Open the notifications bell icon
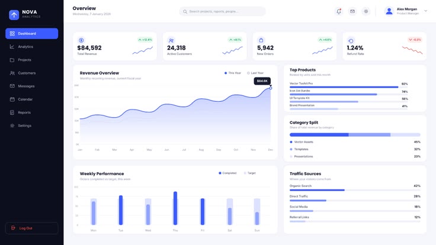The image size is (436, 245). (x=339, y=11)
